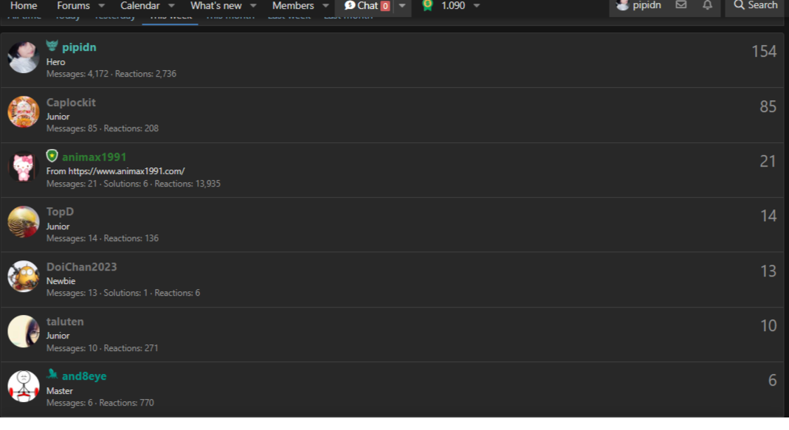Viewport: 789px width, 430px height.
Task: Expand the Members dropdown arrow
Action: point(325,6)
